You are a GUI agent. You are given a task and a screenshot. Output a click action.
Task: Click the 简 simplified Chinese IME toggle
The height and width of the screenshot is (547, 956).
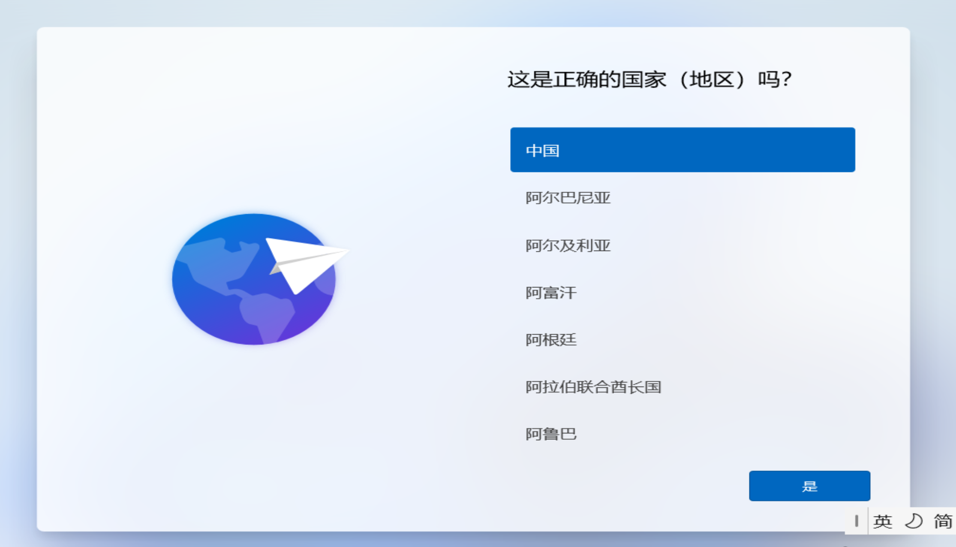point(943,521)
